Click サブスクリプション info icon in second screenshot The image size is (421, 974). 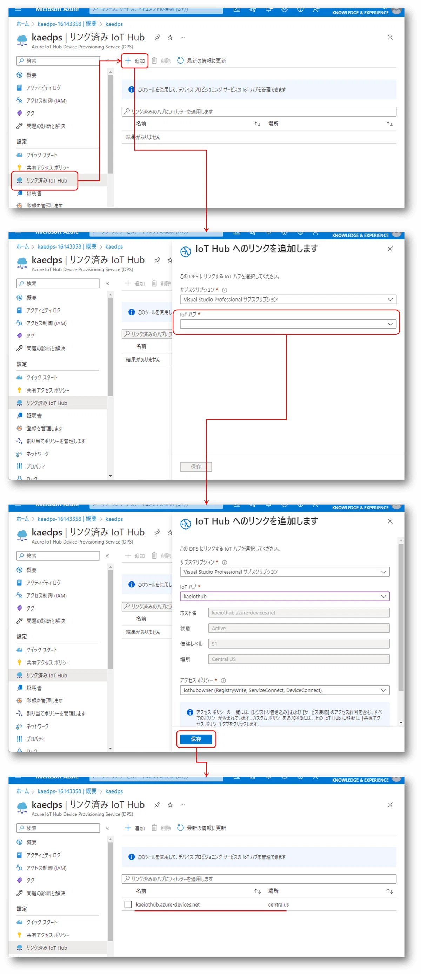pos(225,290)
